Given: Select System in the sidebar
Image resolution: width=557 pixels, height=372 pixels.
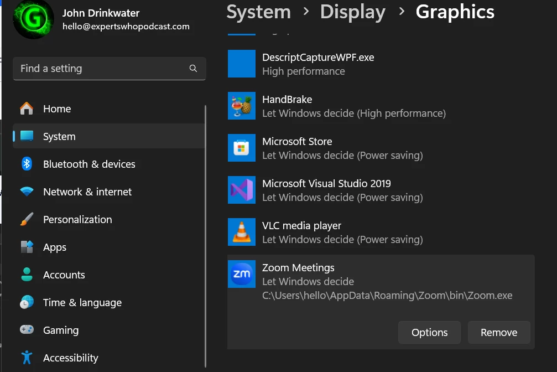Looking at the screenshot, I should 109,136.
